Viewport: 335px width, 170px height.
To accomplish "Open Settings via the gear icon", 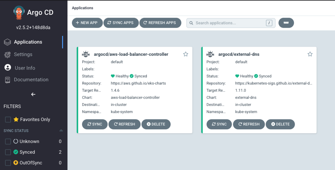I will tap(7, 54).
